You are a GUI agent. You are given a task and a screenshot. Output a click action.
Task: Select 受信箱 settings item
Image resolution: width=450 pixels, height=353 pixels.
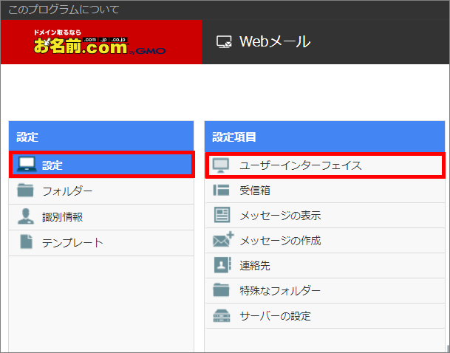pos(325,191)
